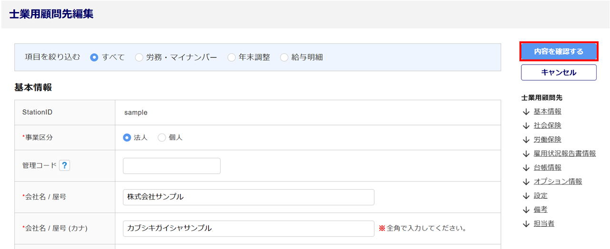Viewport: 610px width, 249px height.
Task: Go to 担当者 section link
Action: [x=544, y=223]
